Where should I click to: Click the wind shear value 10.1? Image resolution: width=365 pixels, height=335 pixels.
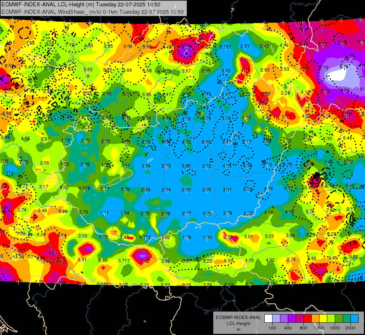[x=10, y=42]
